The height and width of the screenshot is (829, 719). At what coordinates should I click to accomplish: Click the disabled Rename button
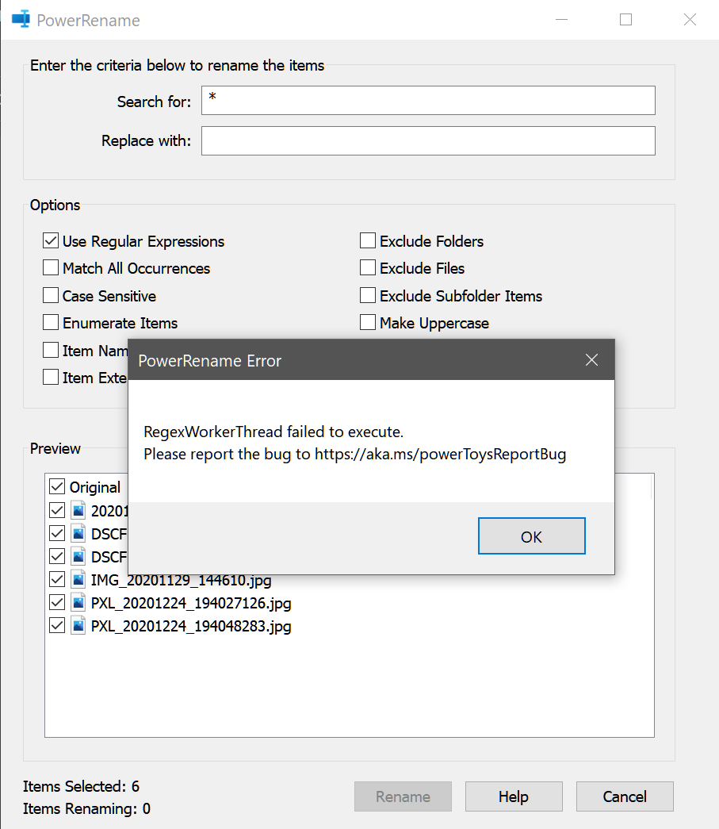coord(403,796)
